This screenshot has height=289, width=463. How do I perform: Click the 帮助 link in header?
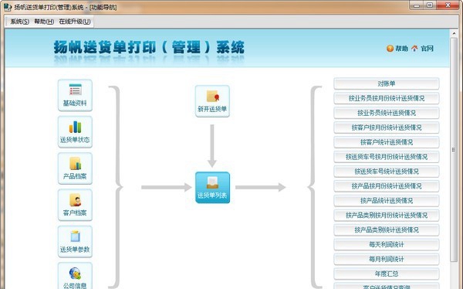(x=401, y=48)
